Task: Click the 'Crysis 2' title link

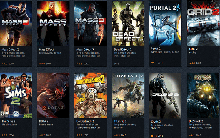Action: pyautogui.click(x=156, y=122)
